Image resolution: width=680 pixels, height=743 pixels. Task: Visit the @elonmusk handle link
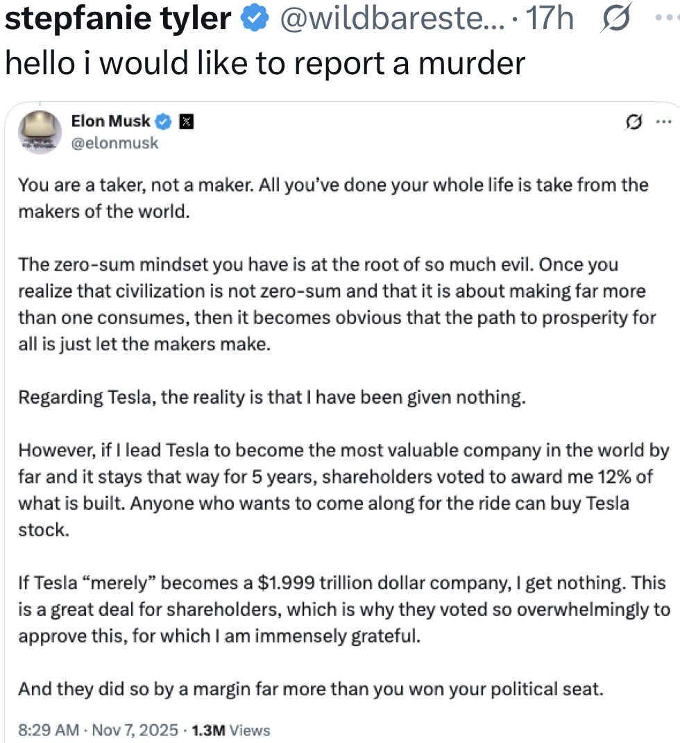114,143
